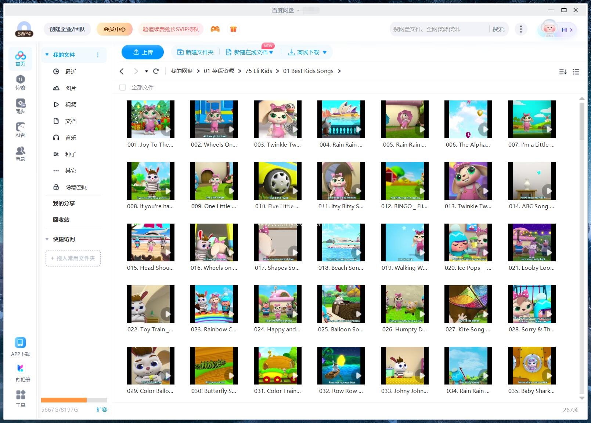
Task: Open the gift rewards icon in top bar
Action: click(x=233, y=29)
